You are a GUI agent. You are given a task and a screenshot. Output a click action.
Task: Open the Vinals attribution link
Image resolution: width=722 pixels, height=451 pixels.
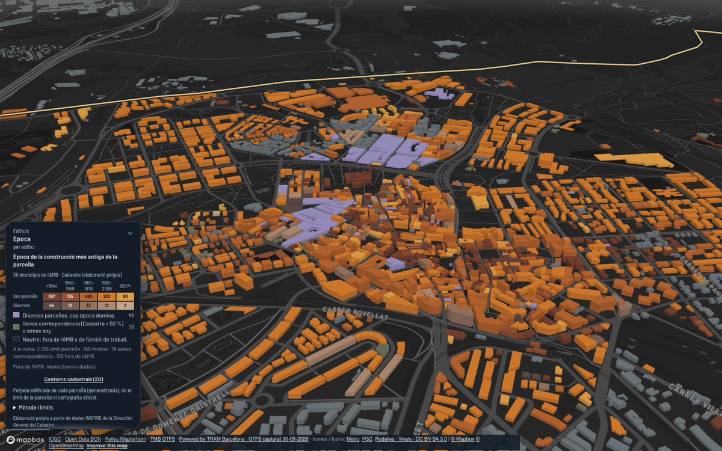point(405,439)
